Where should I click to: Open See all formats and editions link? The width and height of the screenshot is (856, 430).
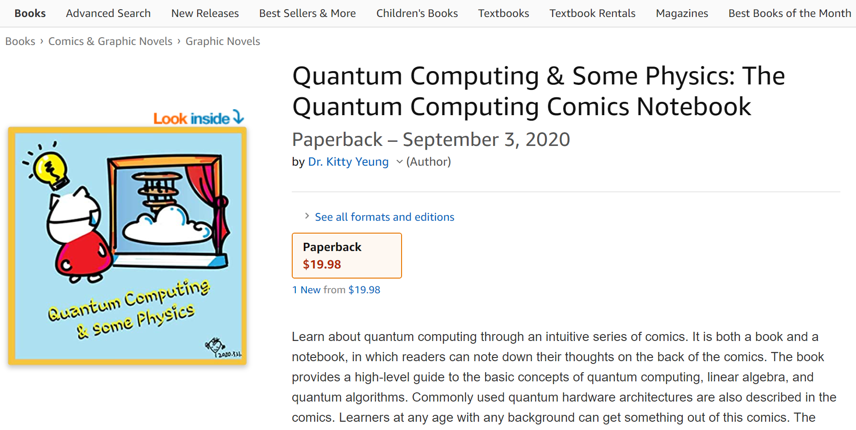[x=384, y=217]
